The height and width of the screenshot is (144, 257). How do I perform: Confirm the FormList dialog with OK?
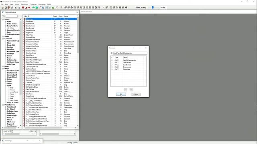[121, 94]
